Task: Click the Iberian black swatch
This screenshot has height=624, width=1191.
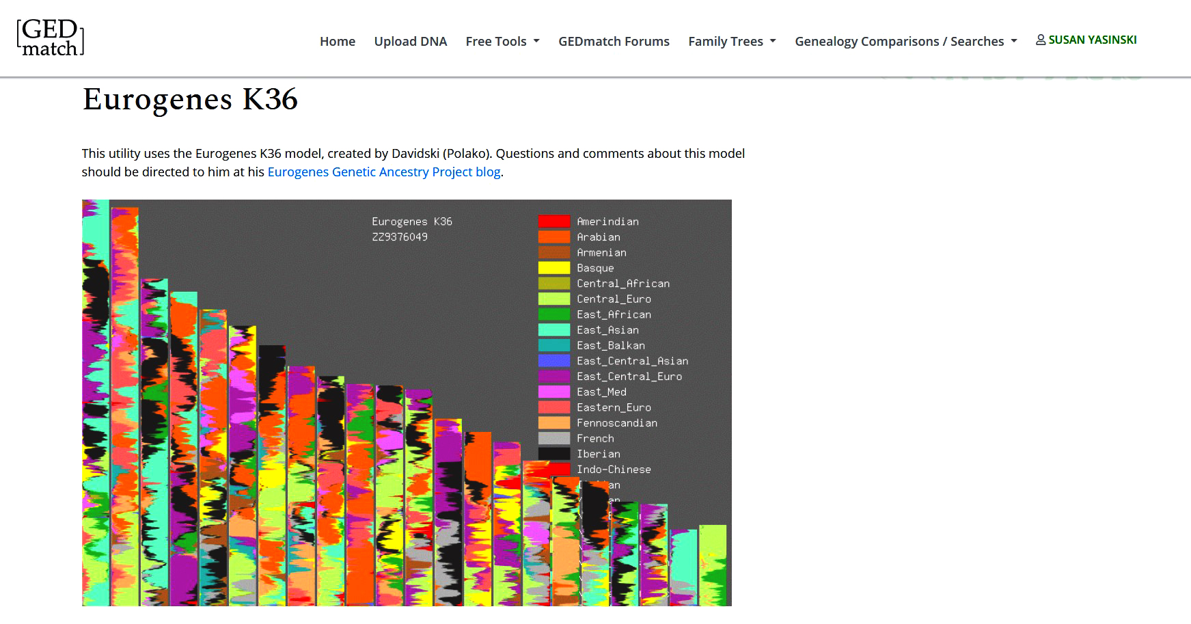Action: [554, 454]
